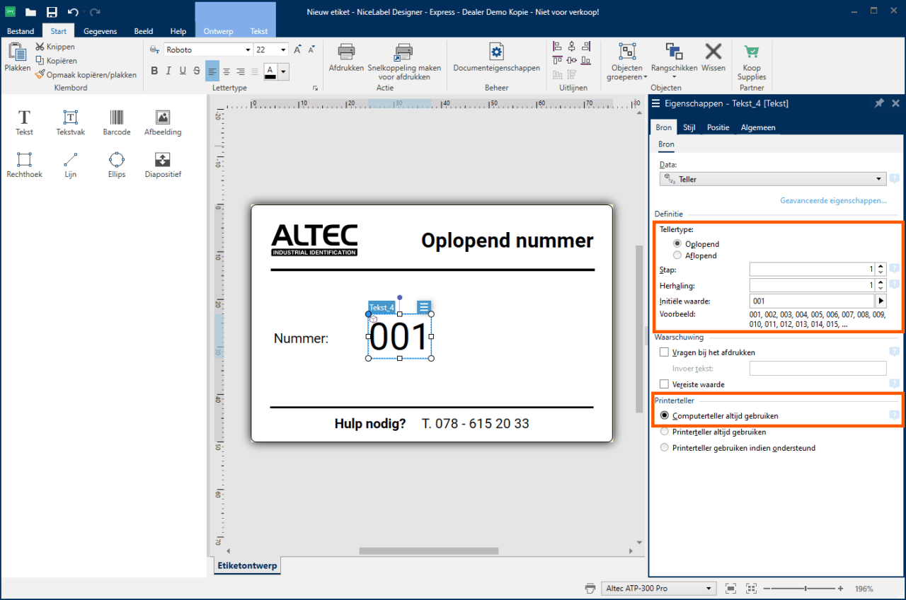Open the font size 22 dropdown
Image resolution: width=906 pixels, height=600 pixels.
point(284,50)
